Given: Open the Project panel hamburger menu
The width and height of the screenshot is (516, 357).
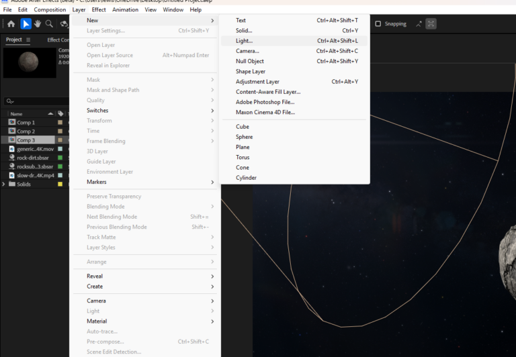Looking at the screenshot, I should 28,40.
